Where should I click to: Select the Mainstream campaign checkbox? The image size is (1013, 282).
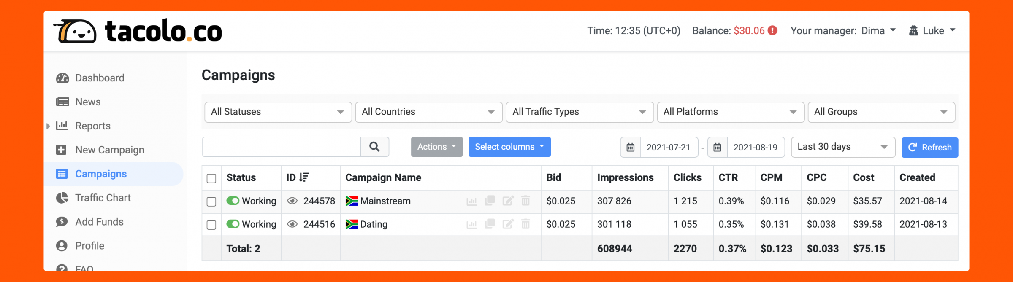click(211, 201)
